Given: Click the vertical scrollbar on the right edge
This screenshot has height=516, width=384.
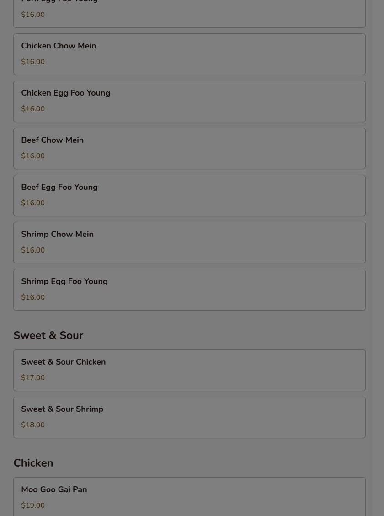Looking at the screenshot, I should pyautogui.click(x=377, y=258).
